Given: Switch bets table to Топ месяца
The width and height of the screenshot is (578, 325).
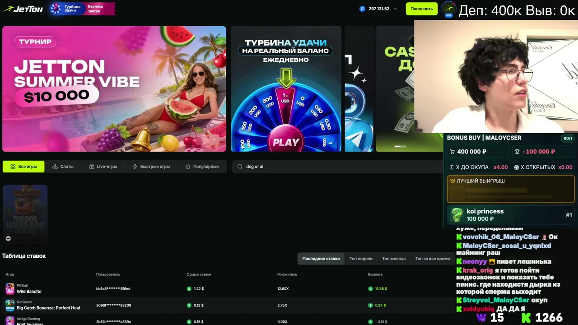Looking at the screenshot, I should click(394, 259).
